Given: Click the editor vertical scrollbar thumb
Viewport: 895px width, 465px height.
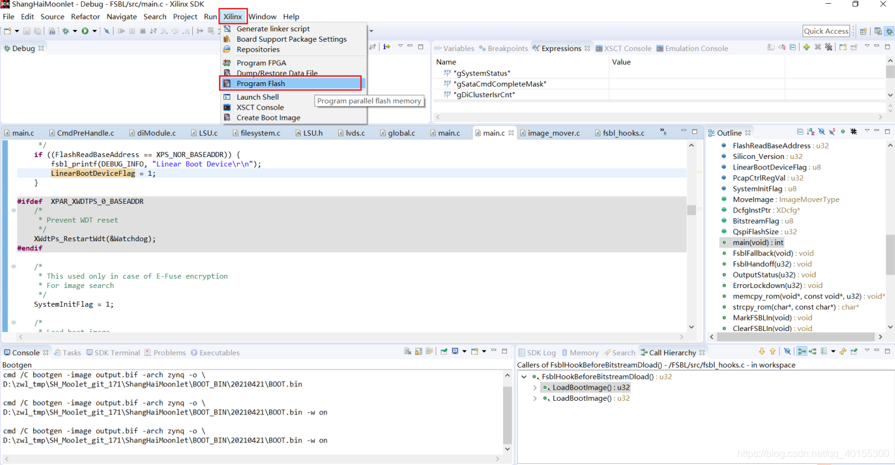Looking at the screenshot, I should [692, 210].
